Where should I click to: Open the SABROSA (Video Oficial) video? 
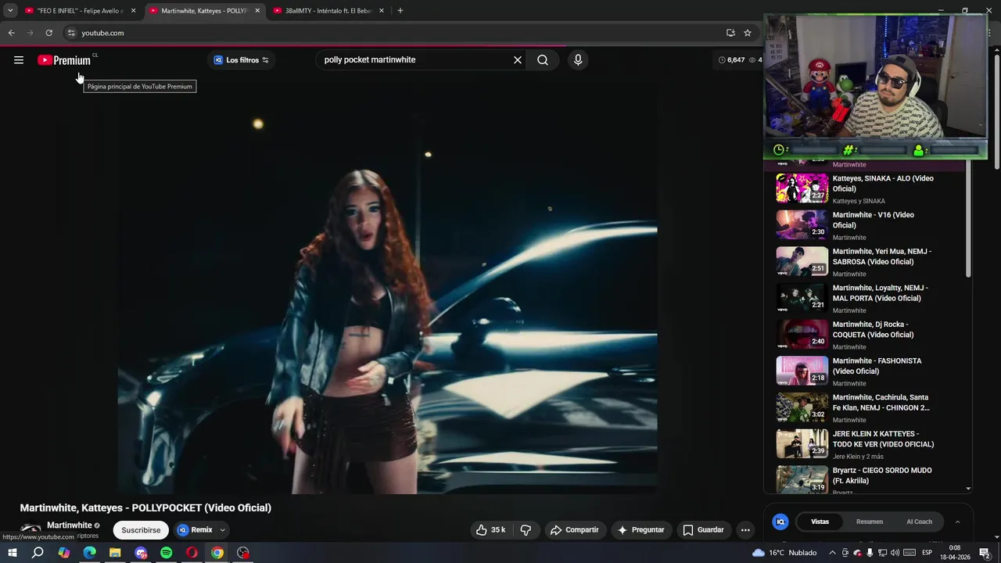[881, 256]
